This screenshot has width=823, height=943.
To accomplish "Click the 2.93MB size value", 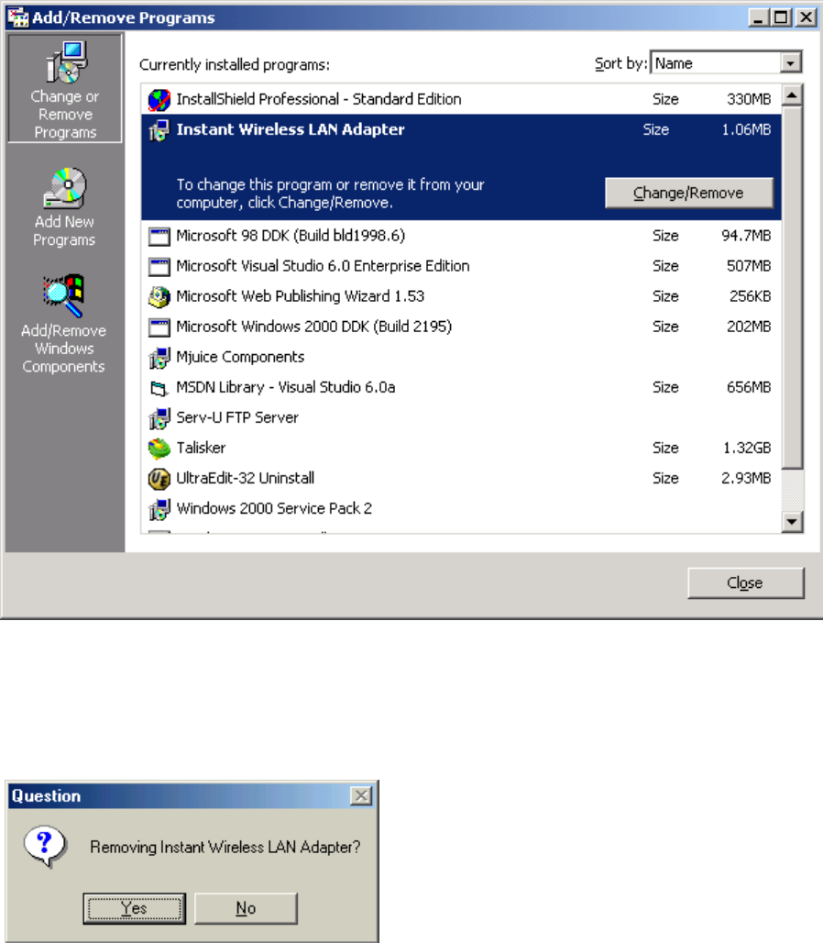I will [746, 479].
